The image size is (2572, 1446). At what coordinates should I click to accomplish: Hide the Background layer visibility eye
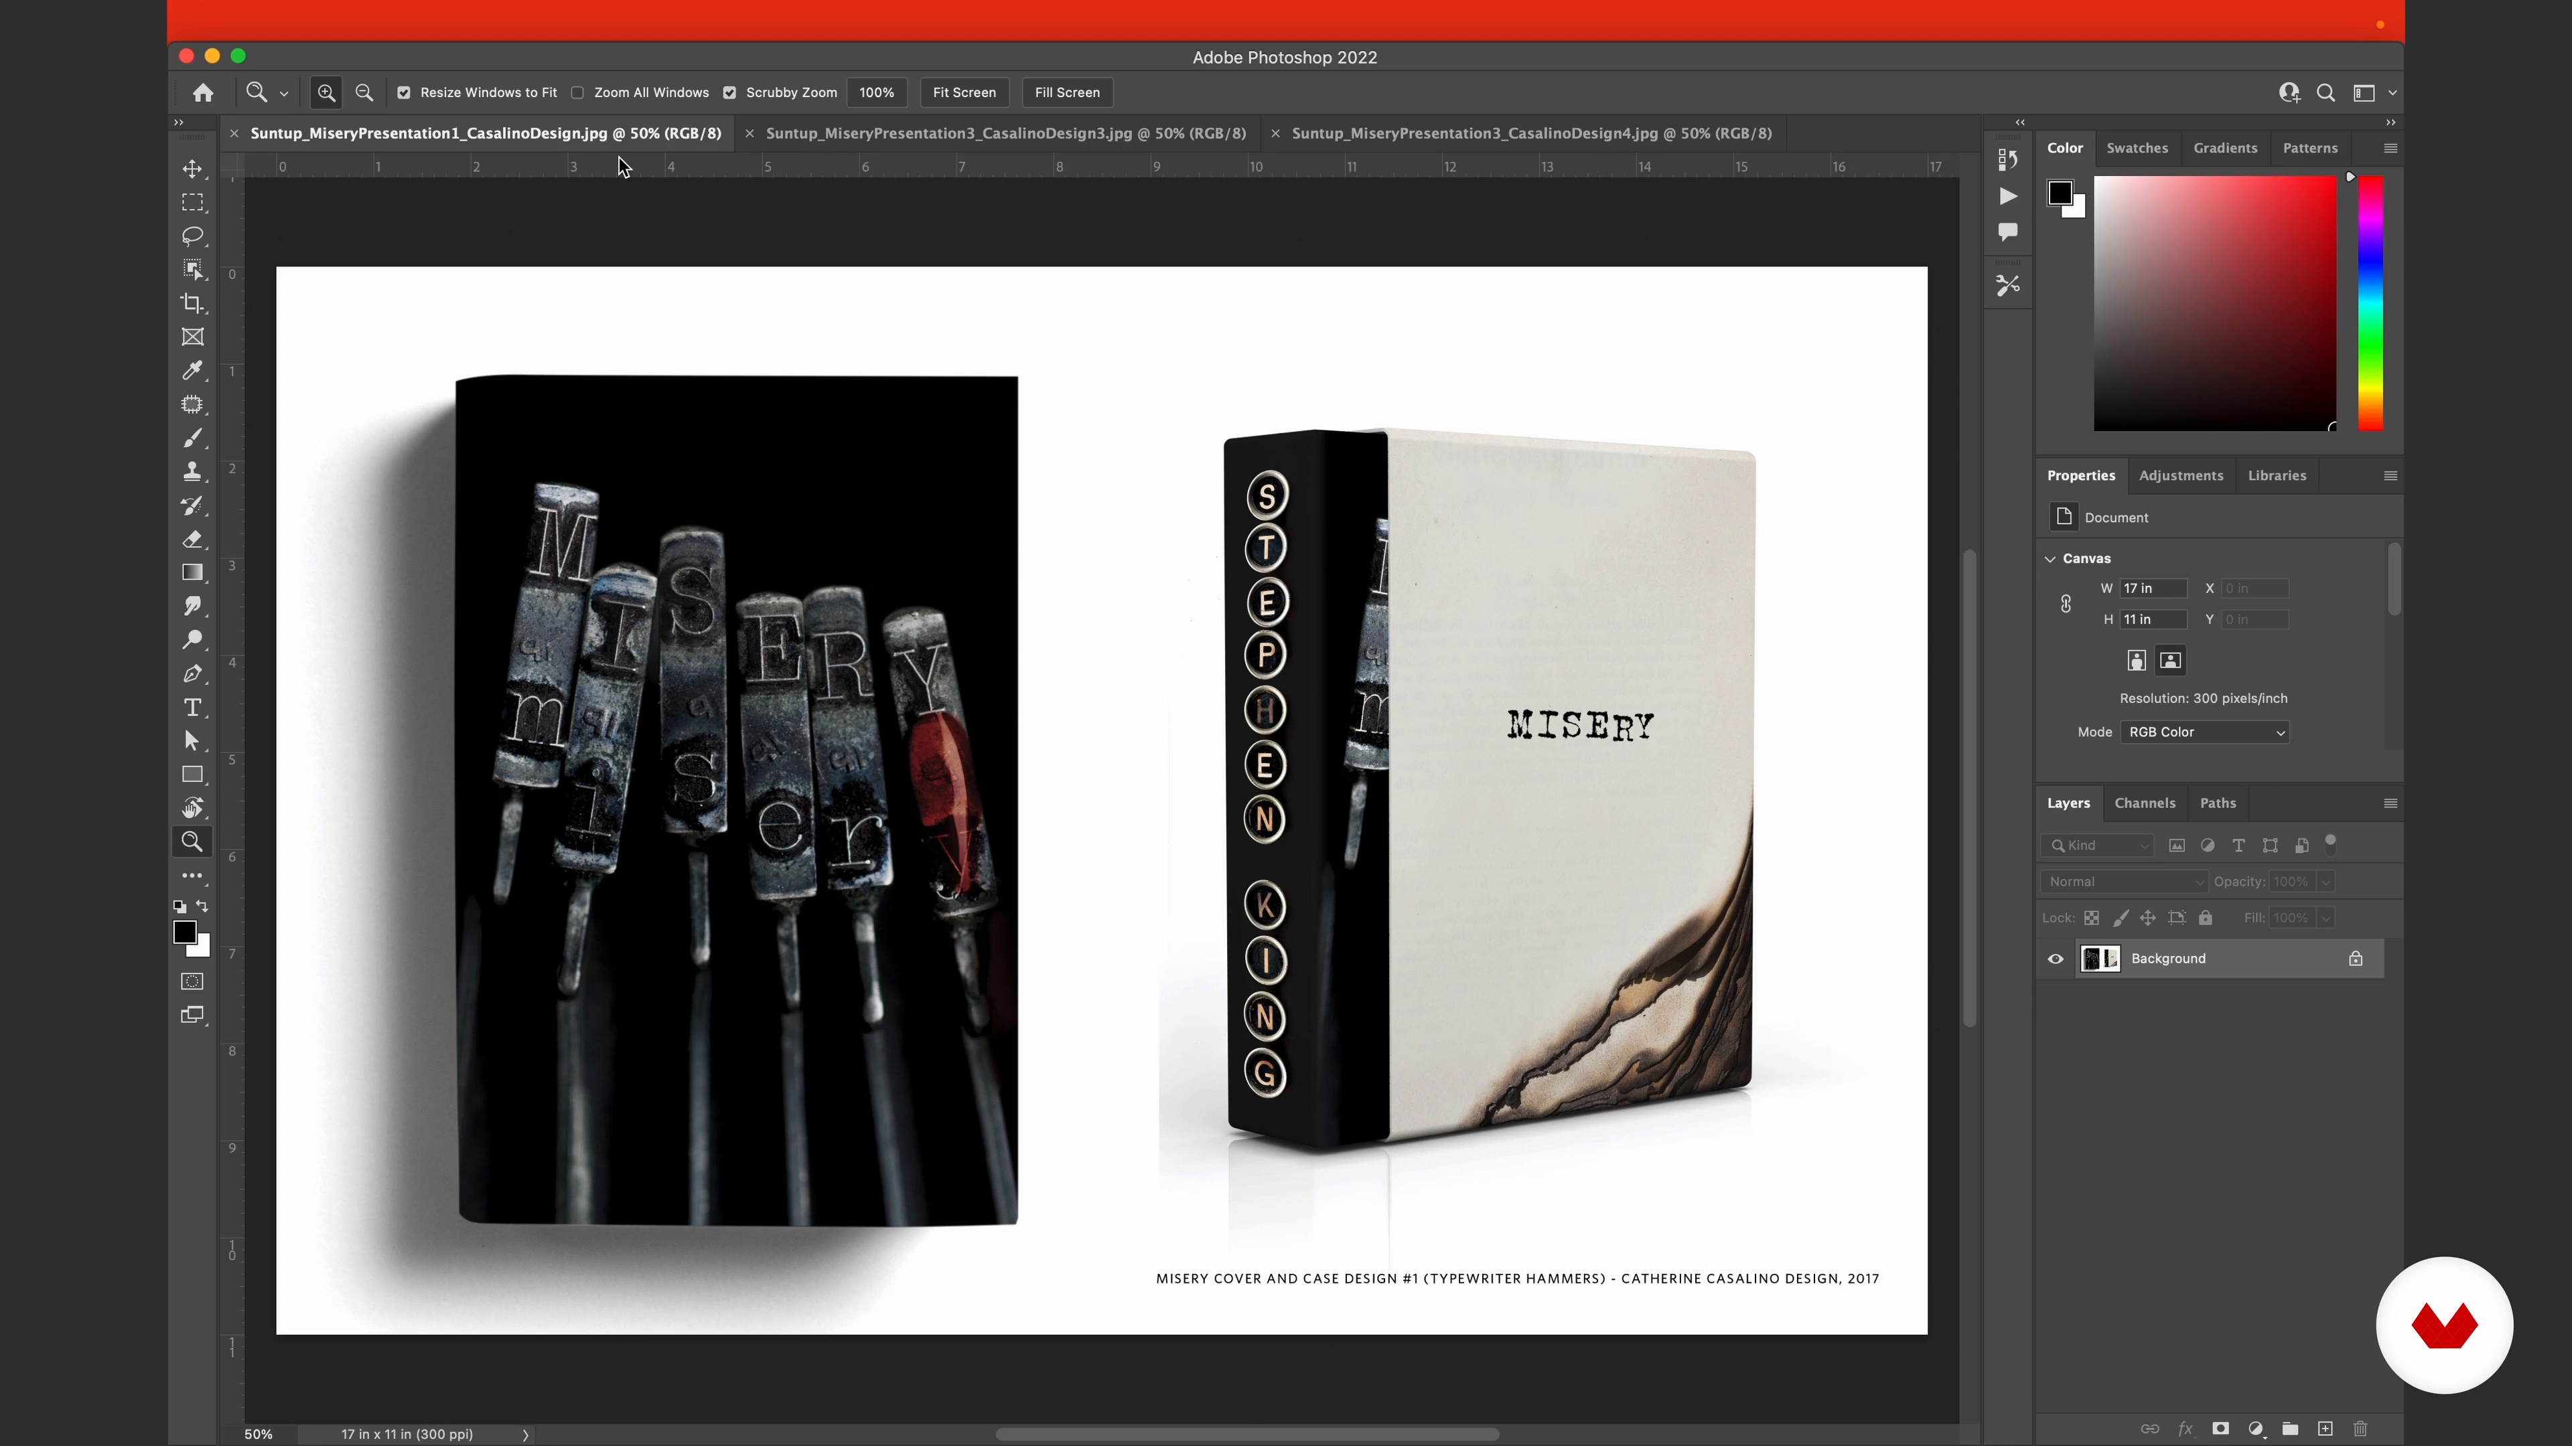point(2056,959)
